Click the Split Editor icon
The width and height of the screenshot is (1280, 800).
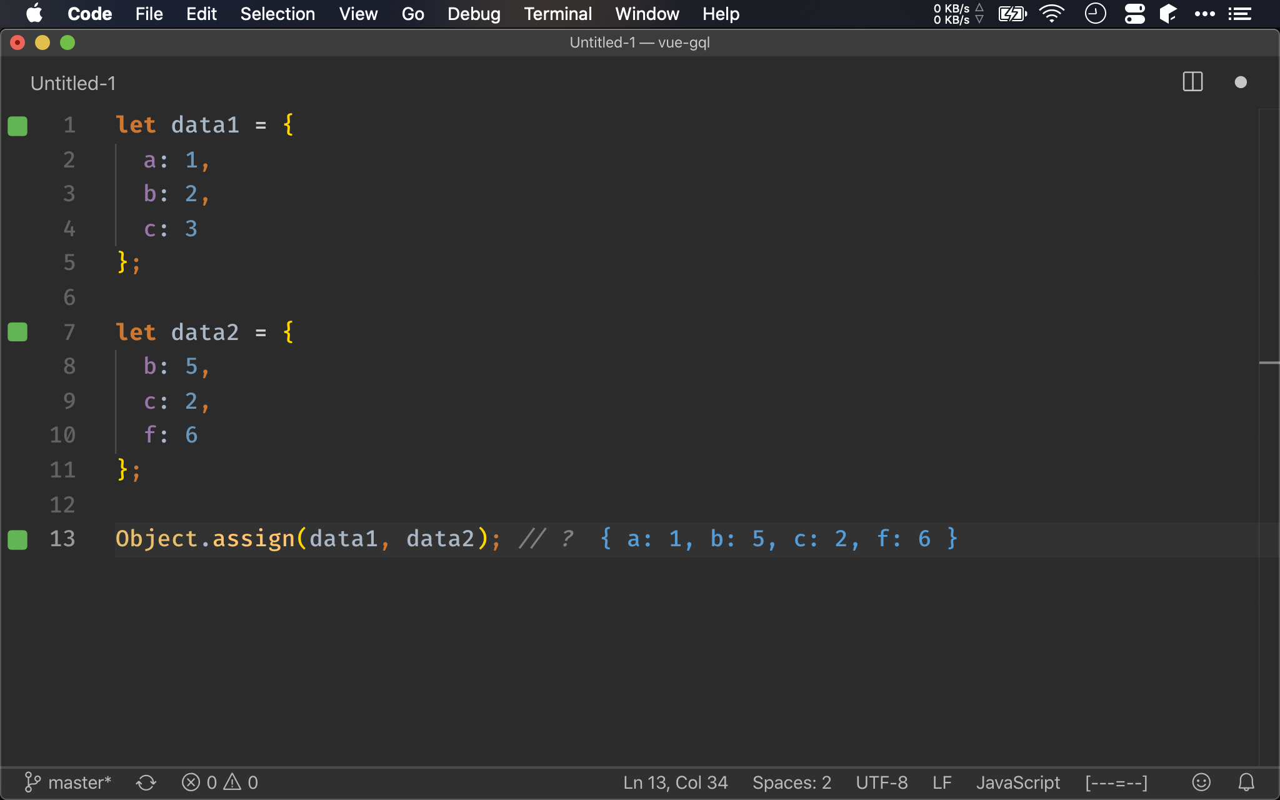click(x=1192, y=82)
